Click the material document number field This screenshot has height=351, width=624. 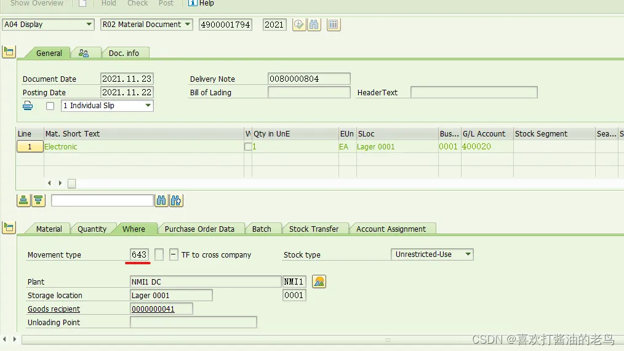point(225,25)
